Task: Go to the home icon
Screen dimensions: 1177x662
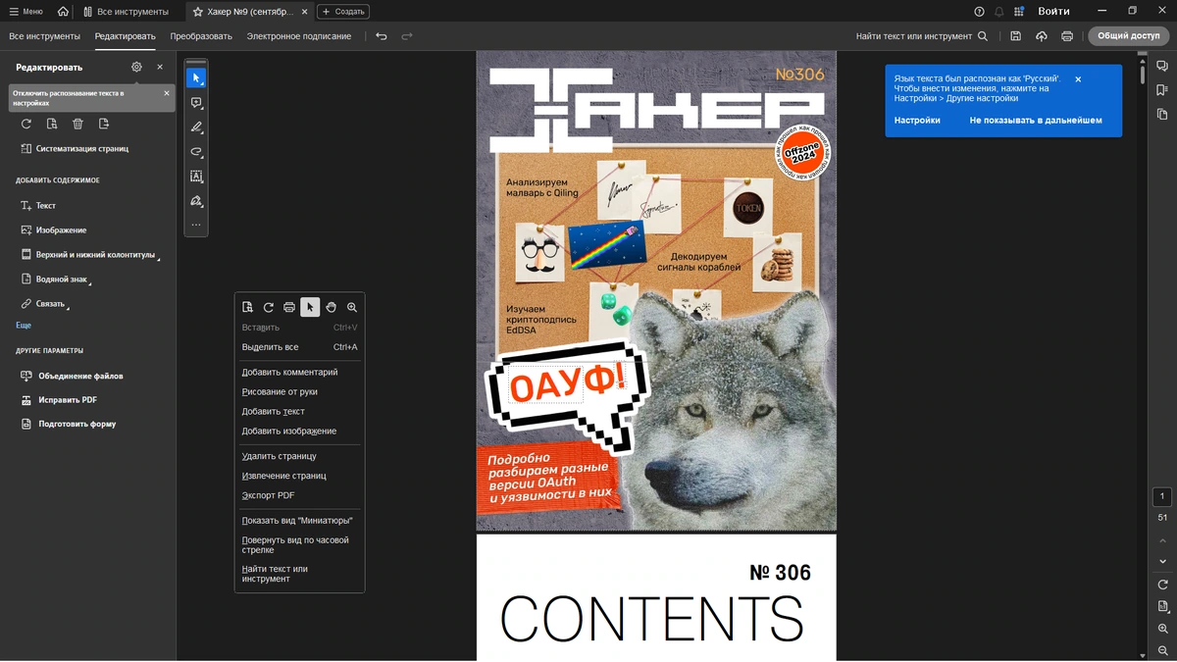Action: tap(63, 12)
